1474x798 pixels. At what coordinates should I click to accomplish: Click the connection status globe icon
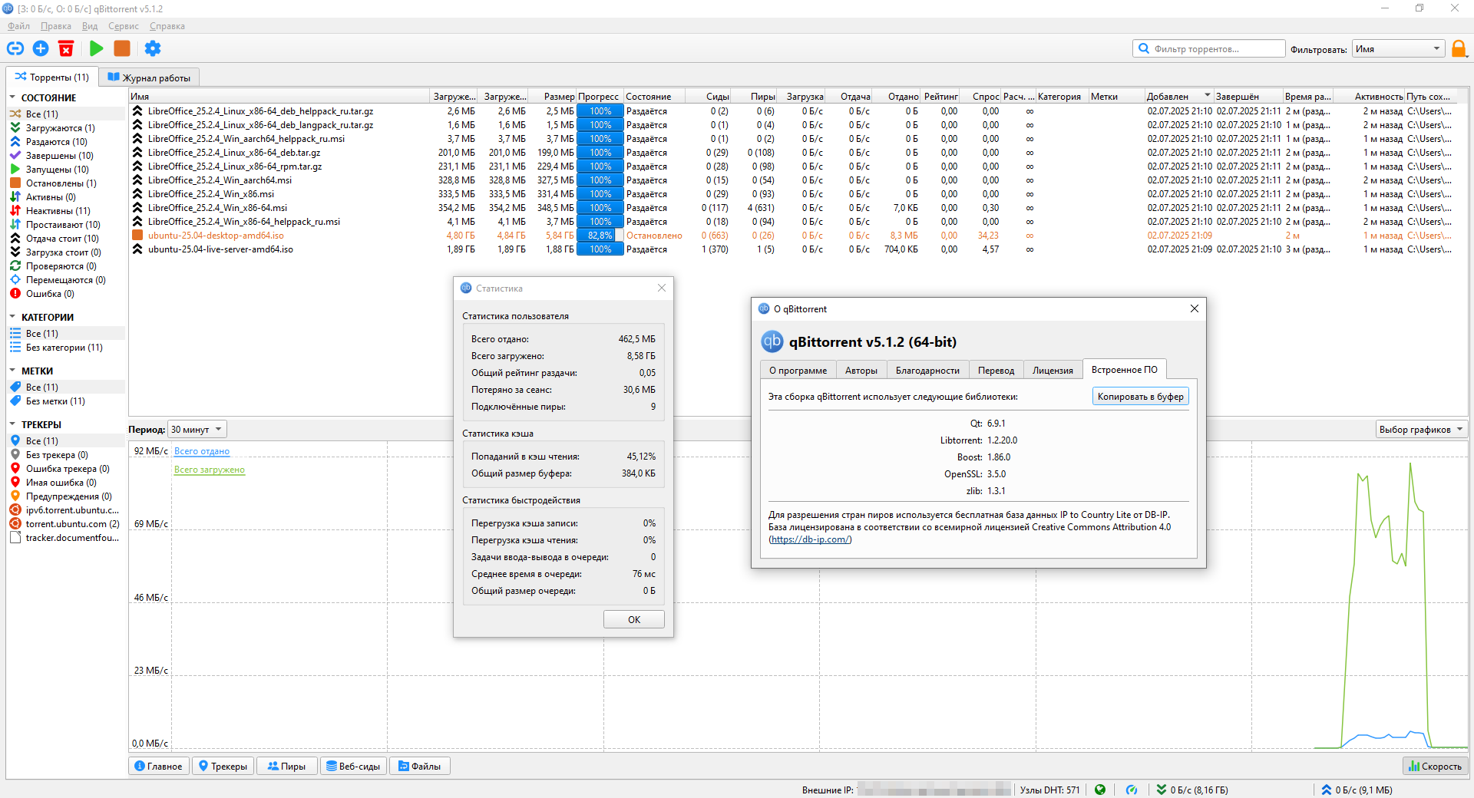[x=1100, y=790]
